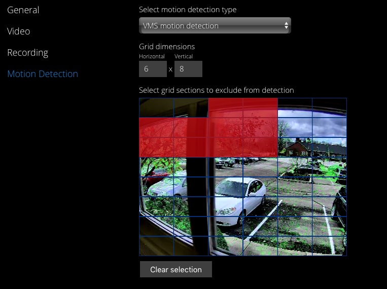Open the VMS motion detection dropdown
Viewport: 387px width, 289px height.
[x=215, y=25]
